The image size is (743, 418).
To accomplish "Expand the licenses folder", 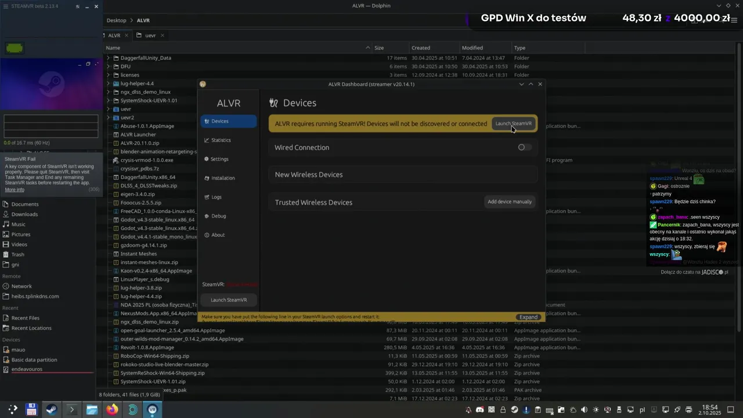I will pyautogui.click(x=108, y=75).
